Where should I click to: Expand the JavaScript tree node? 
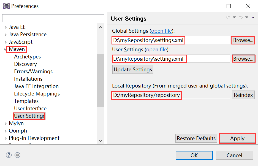6,42
